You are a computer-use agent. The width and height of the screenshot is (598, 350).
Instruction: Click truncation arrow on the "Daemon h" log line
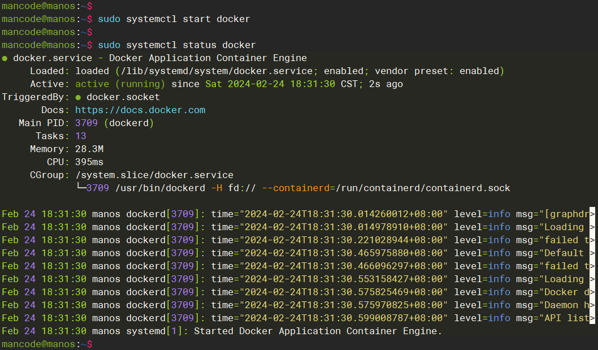(x=592, y=305)
